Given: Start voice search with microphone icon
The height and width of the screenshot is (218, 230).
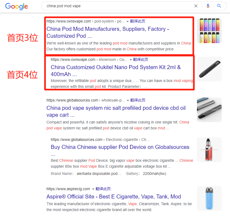Looking at the screenshot, I should click(x=208, y=6).
